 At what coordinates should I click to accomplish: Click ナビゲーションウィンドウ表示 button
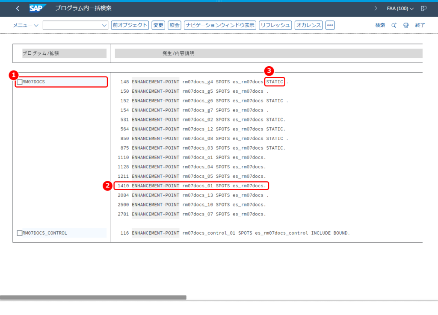(x=220, y=25)
